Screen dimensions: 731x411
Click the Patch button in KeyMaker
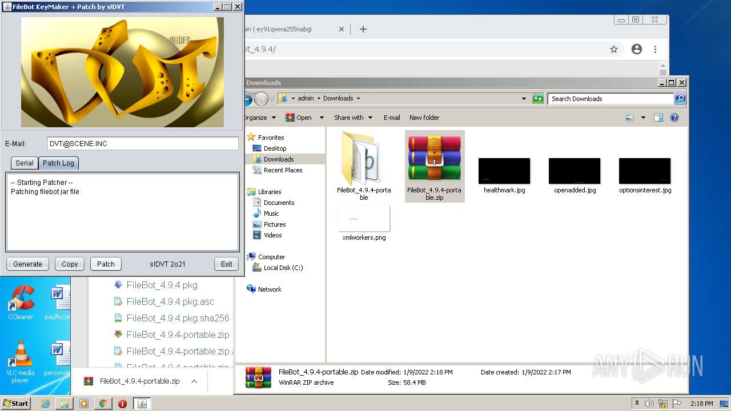coord(106,264)
